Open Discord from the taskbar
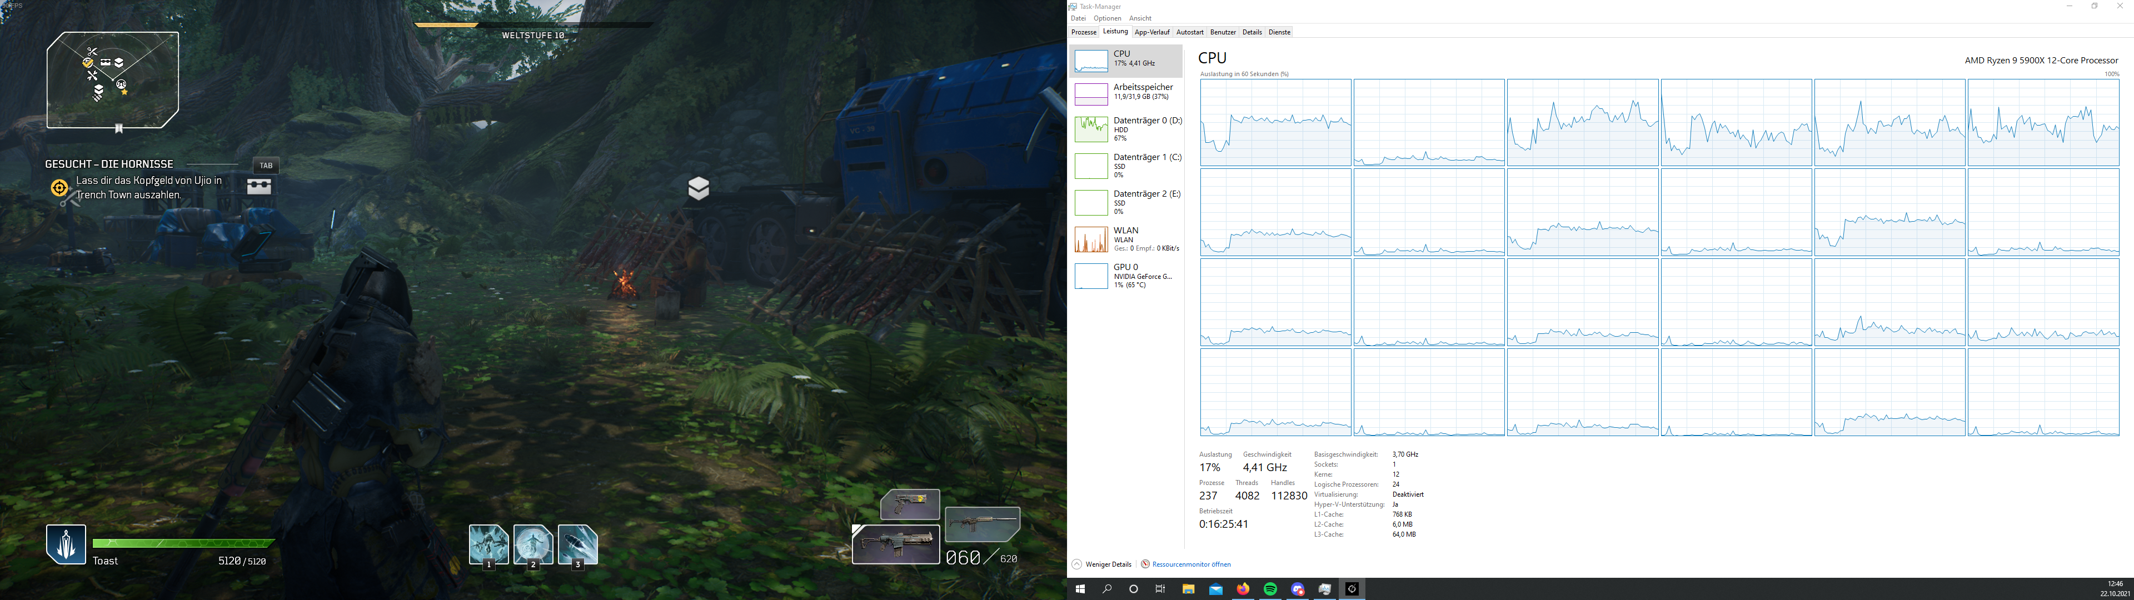2134x600 pixels. tap(1297, 589)
